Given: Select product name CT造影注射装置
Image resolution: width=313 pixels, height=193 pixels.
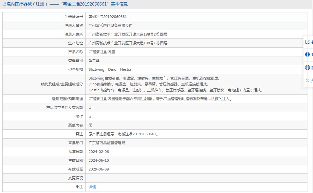Looking at the screenshot, I should [102, 52].
